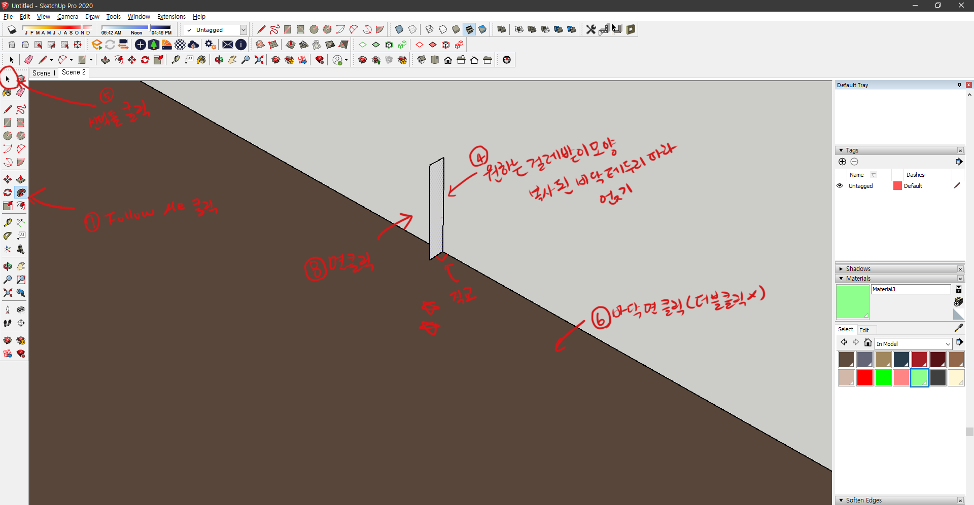The height and width of the screenshot is (505, 974).
Task: Activate the Orbit tool in left toolbar
Action: [x=8, y=266]
